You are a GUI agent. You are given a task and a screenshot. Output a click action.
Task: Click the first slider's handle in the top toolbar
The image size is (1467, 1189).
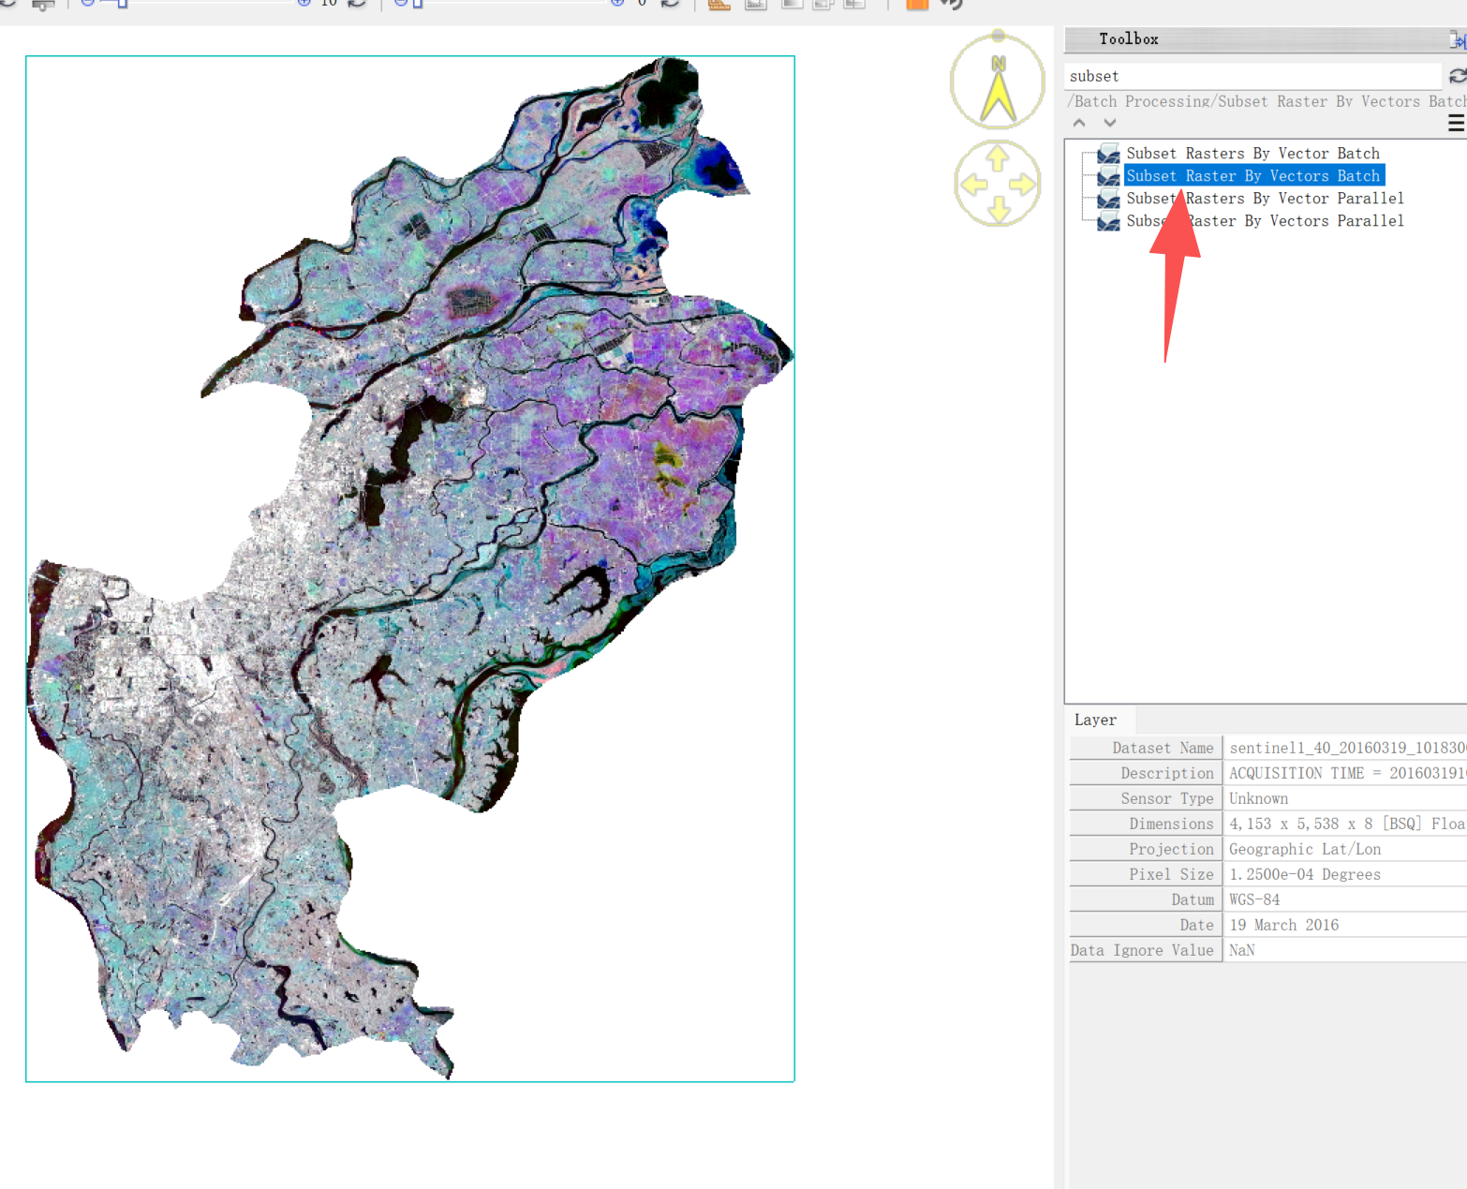click(x=122, y=4)
